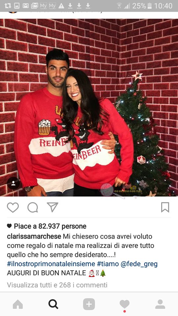
Task: Go to the Home feed tab
Action: coord(18,304)
